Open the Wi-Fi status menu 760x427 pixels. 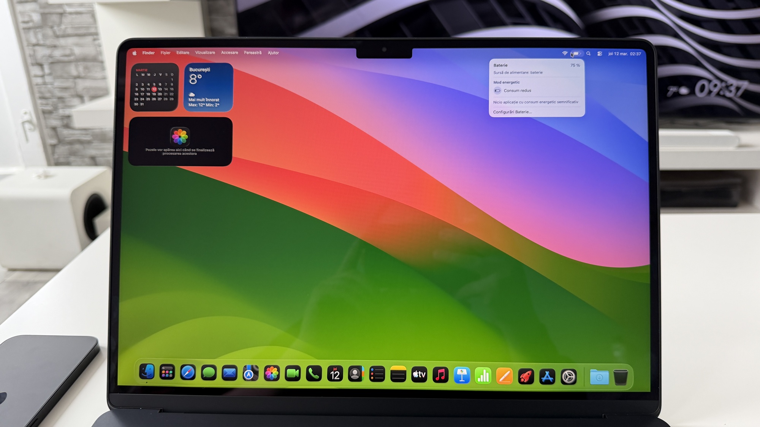click(565, 54)
